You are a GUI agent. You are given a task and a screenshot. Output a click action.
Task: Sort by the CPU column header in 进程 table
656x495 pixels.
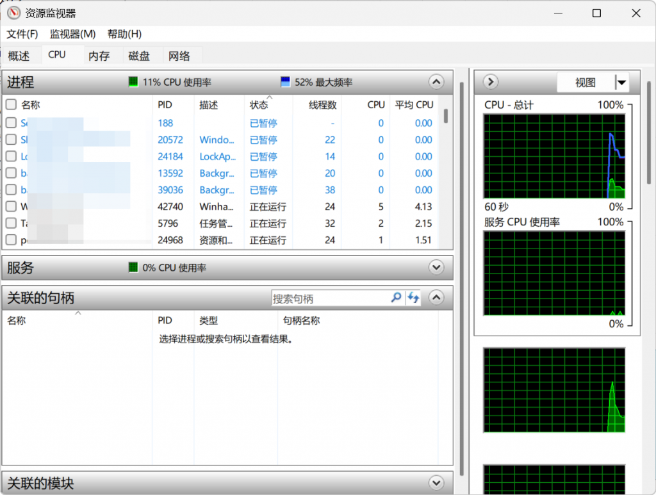coord(375,104)
